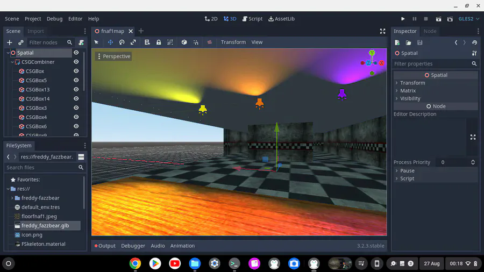The height and width of the screenshot is (272, 484).
Task: Toggle visibility of CSGBox3
Action: pos(76,108)
